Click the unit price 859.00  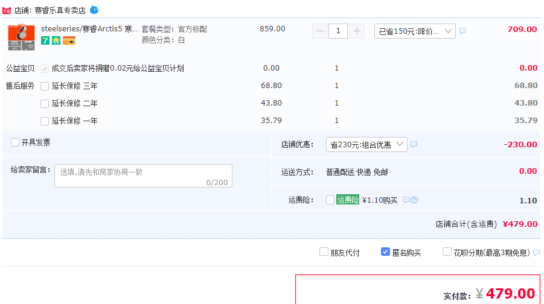pos(272,29)
